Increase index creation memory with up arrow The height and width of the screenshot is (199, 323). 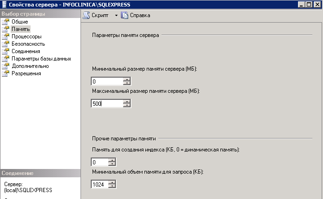(x=112, y=160)
